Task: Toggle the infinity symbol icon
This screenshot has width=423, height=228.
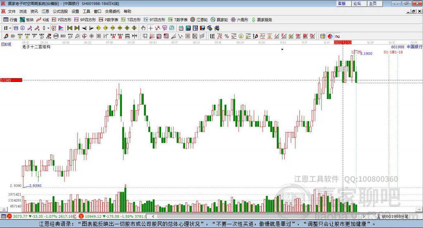Action: tap(337, 36)
